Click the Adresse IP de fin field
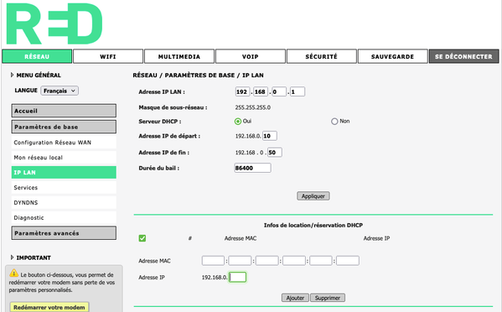The image size is (502, 312). tap(275, 153)
